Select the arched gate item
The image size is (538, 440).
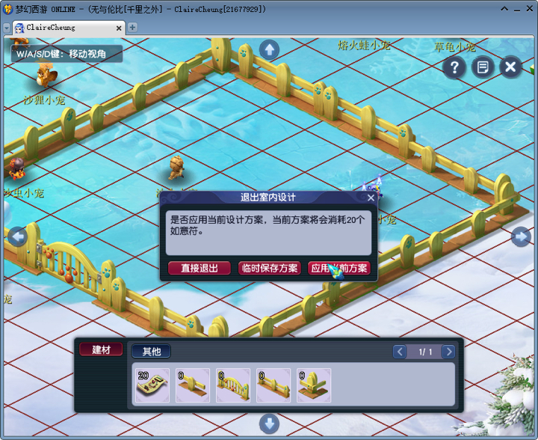pos(233,385)
